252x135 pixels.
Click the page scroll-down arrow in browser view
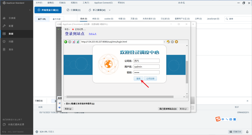tap(187, 94)
